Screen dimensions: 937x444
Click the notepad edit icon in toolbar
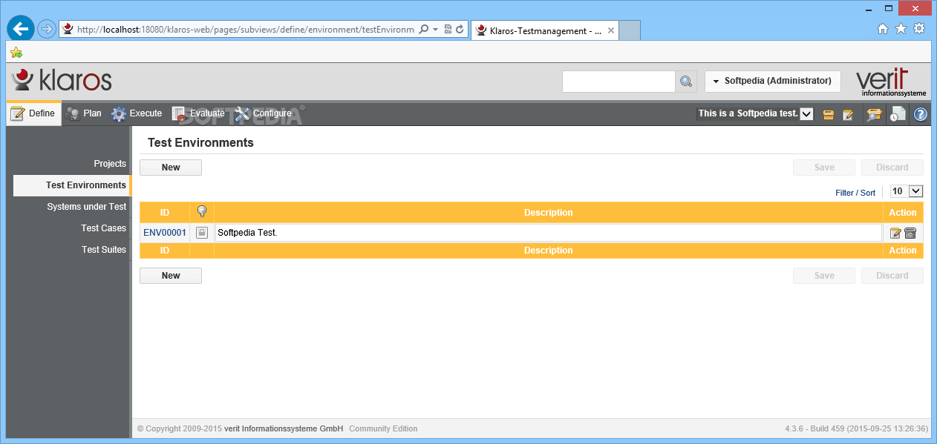(x=848, y=114)
